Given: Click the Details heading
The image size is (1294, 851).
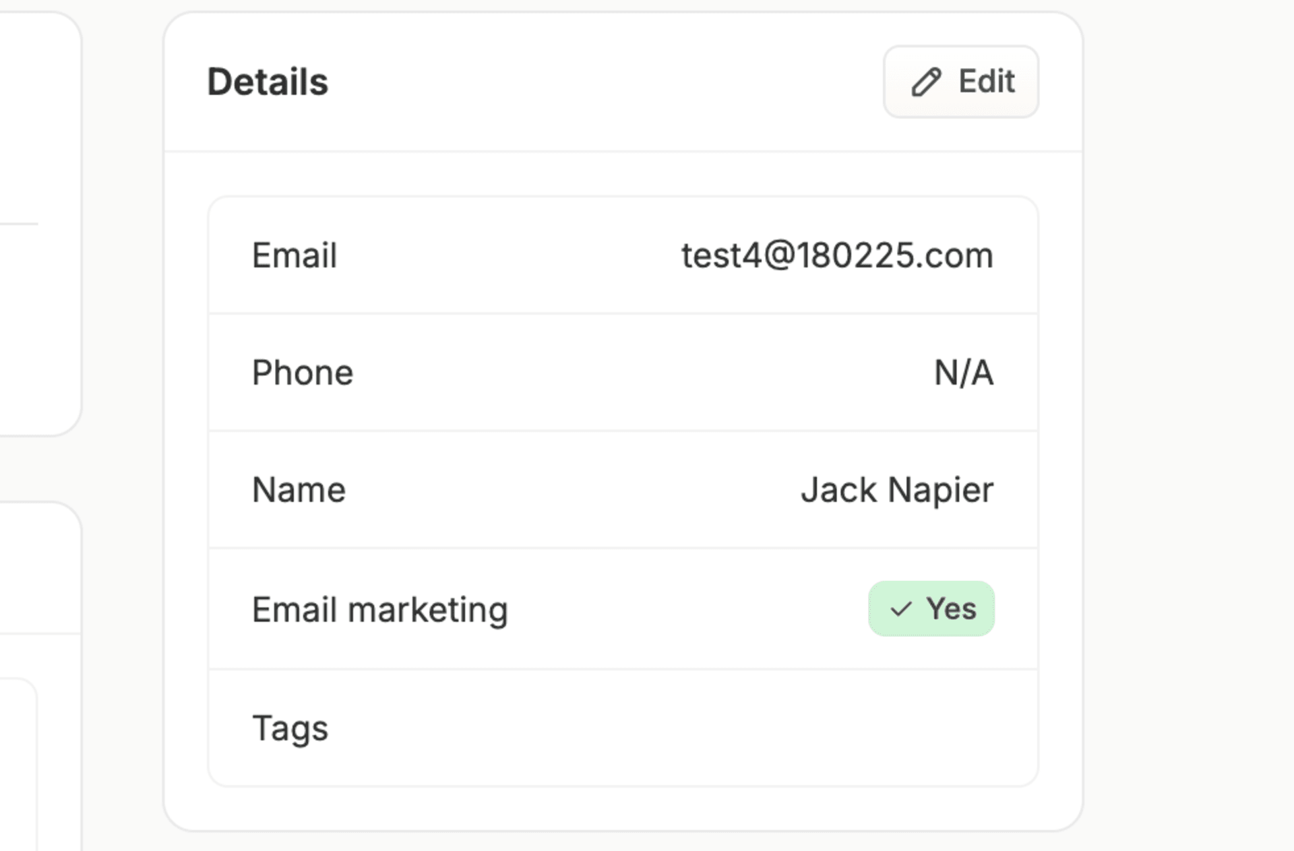Looking at the screenshot, I should click(268, 82).
